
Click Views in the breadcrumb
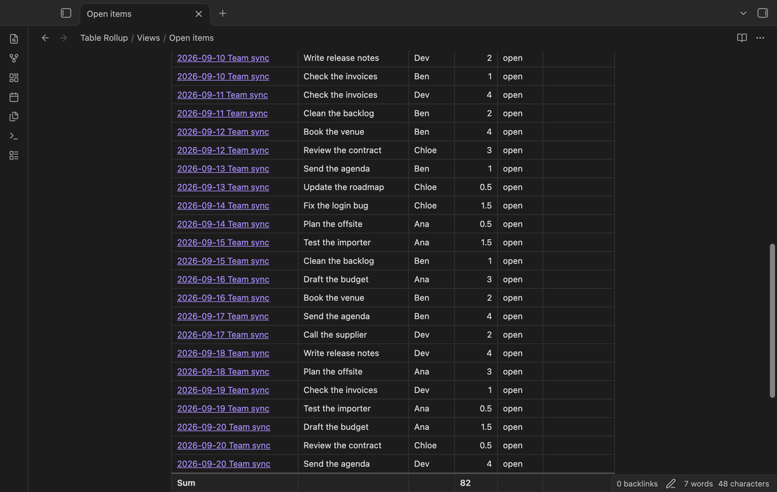tap(148, 38)
